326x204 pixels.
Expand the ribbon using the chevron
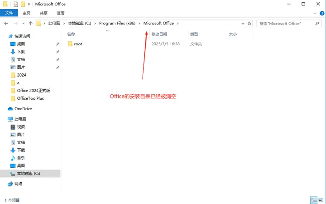click(x=315, y=13)
